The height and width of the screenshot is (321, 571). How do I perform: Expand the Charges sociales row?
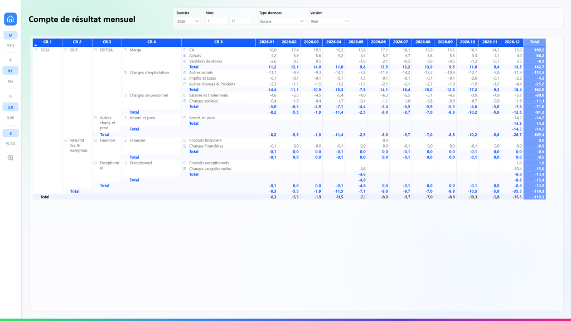[185, 101]
